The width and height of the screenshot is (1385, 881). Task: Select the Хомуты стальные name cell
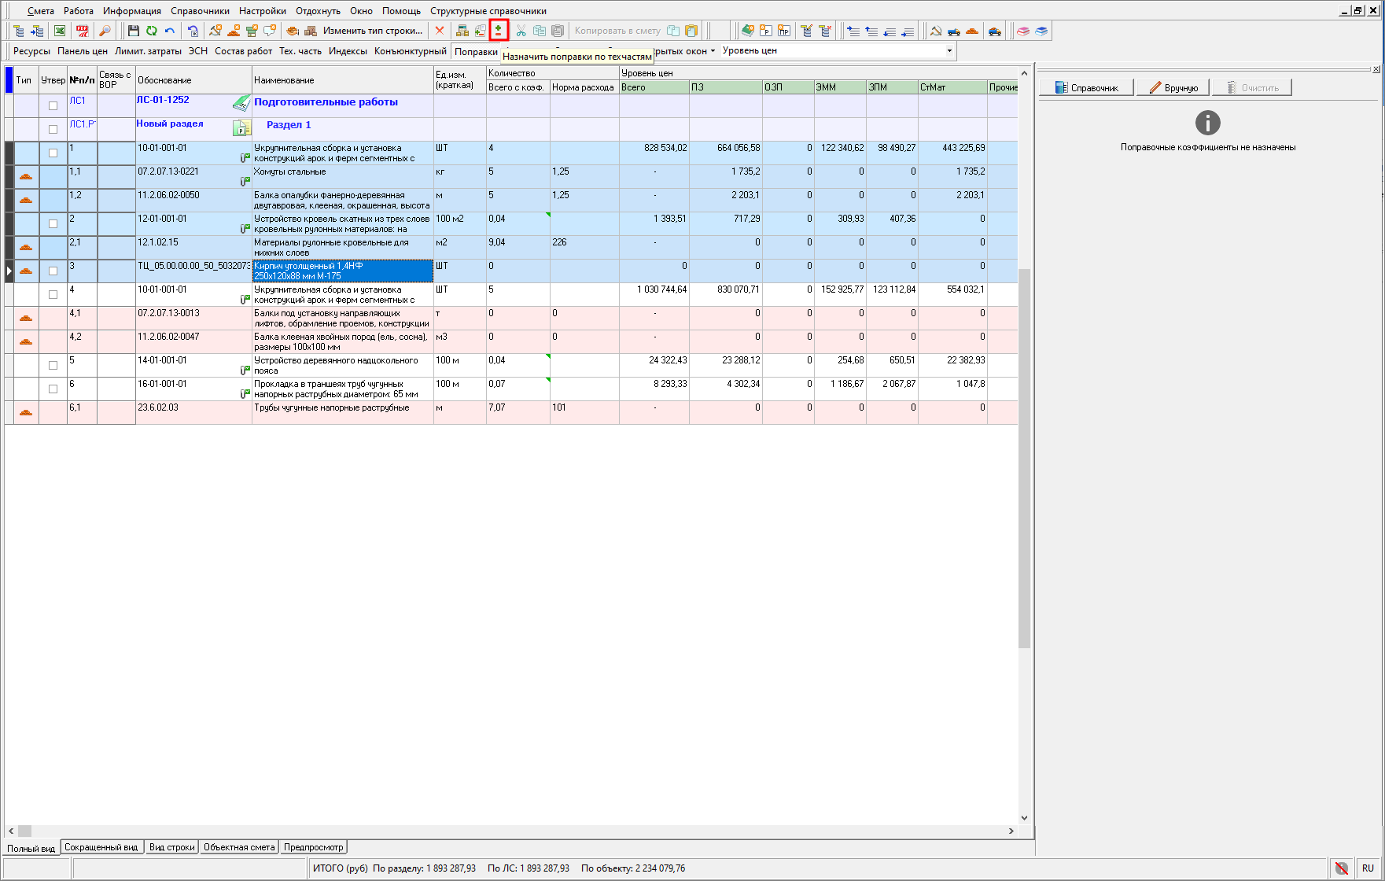click(x=343, y=176)
